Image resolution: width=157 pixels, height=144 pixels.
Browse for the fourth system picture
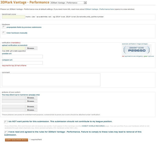click(x=31, y=110)
